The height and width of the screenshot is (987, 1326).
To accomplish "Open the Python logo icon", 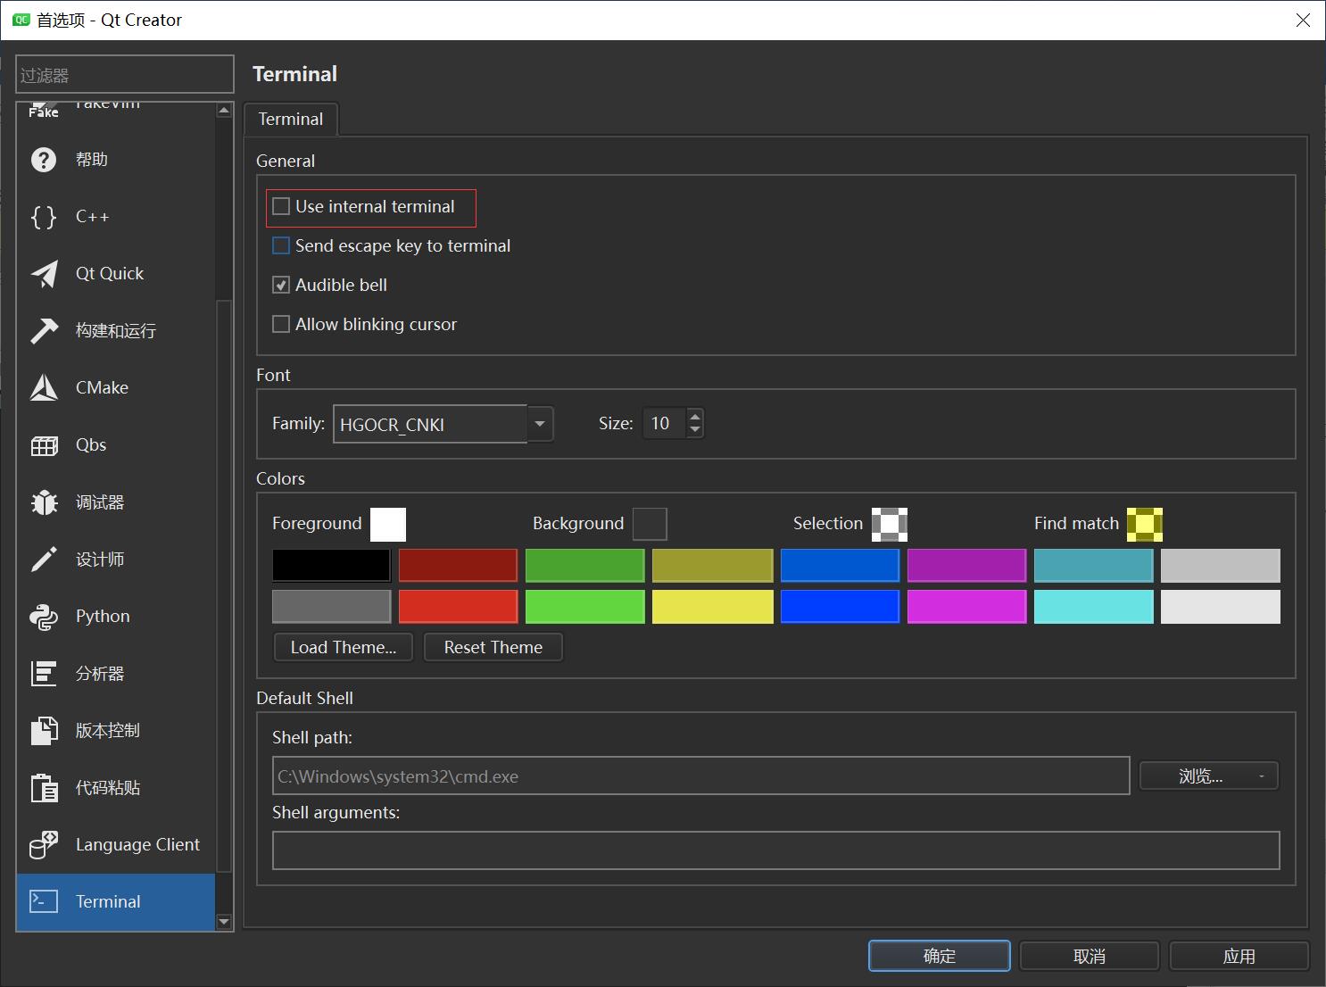I will click(x=44, y=617).
